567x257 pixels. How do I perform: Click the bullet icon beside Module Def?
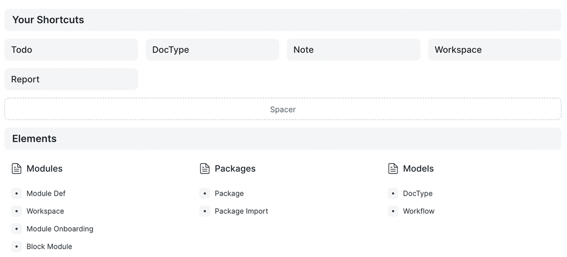click(x=17, y=193)
